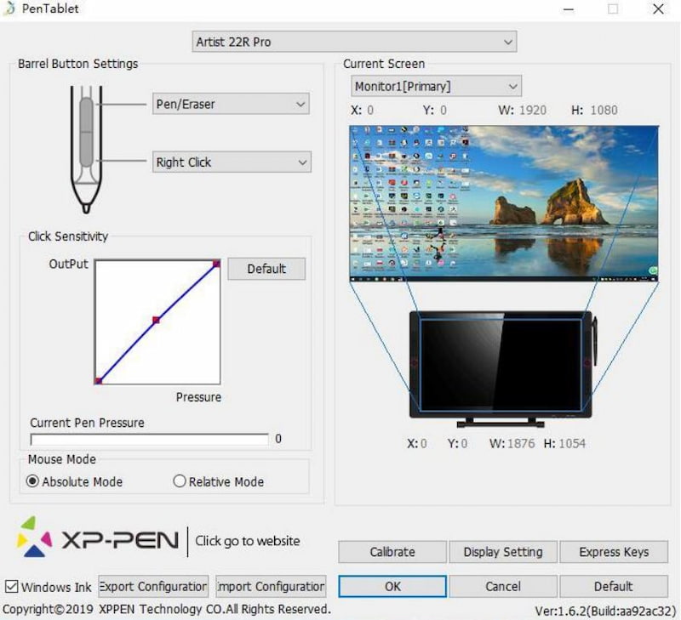The width and height of the screenshot is (681, 620).
Task: Click the Current Pen Pressure bar
Action: click(x=150, y=439)
